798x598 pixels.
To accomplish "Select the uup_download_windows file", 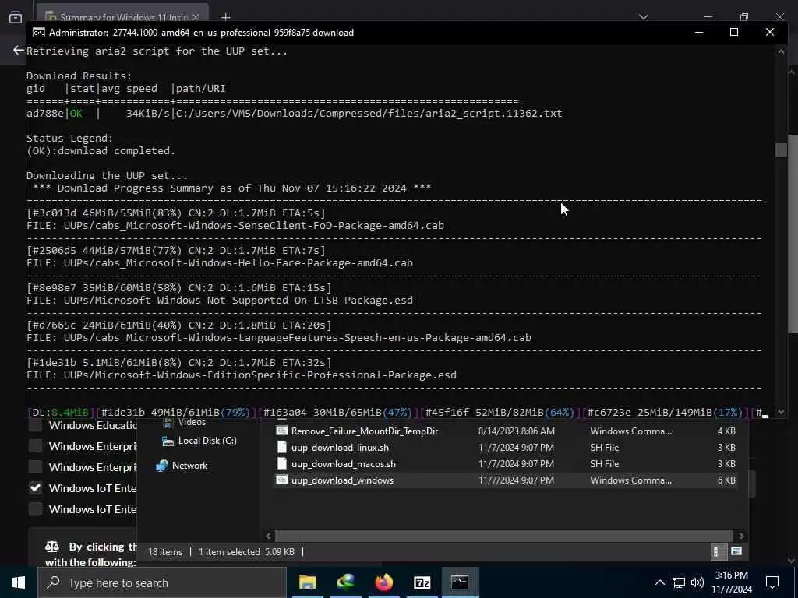I will (505, 480).
